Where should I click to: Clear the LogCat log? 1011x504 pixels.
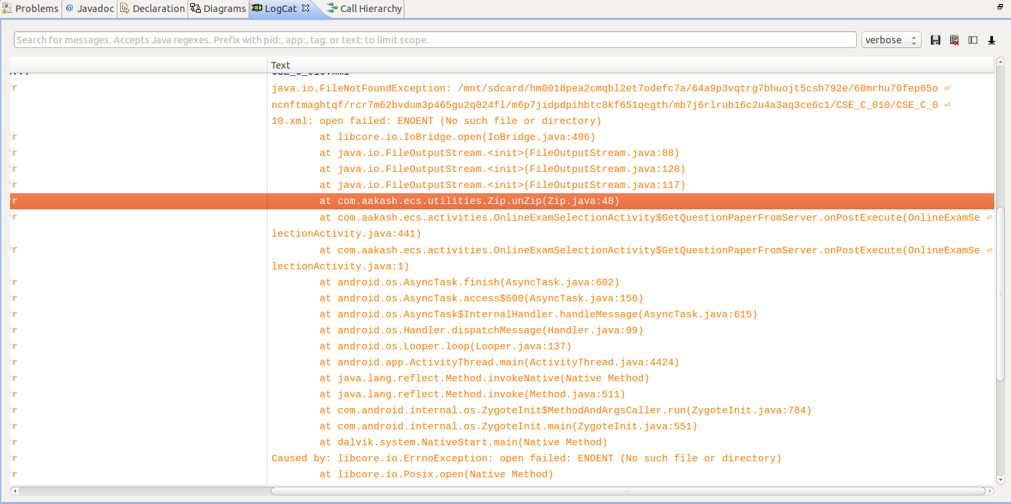click(x=954, y=40)
